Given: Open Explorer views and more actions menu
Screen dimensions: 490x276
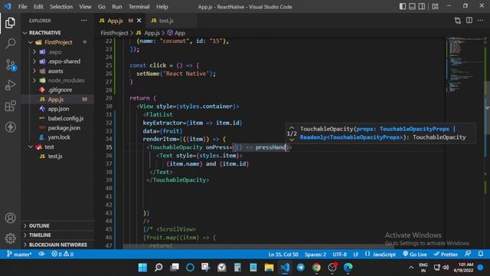Looking at the screenshot, I should (x=84, y=21).
